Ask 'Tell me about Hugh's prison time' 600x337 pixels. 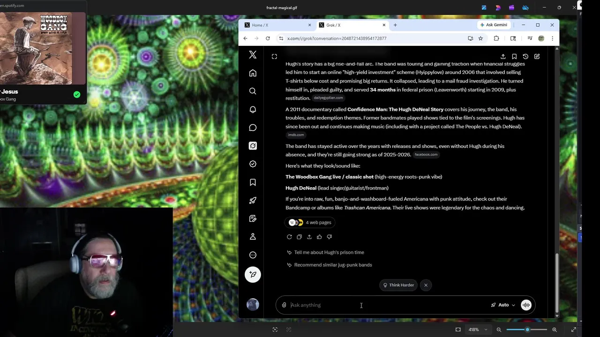[x=329, y=252]
